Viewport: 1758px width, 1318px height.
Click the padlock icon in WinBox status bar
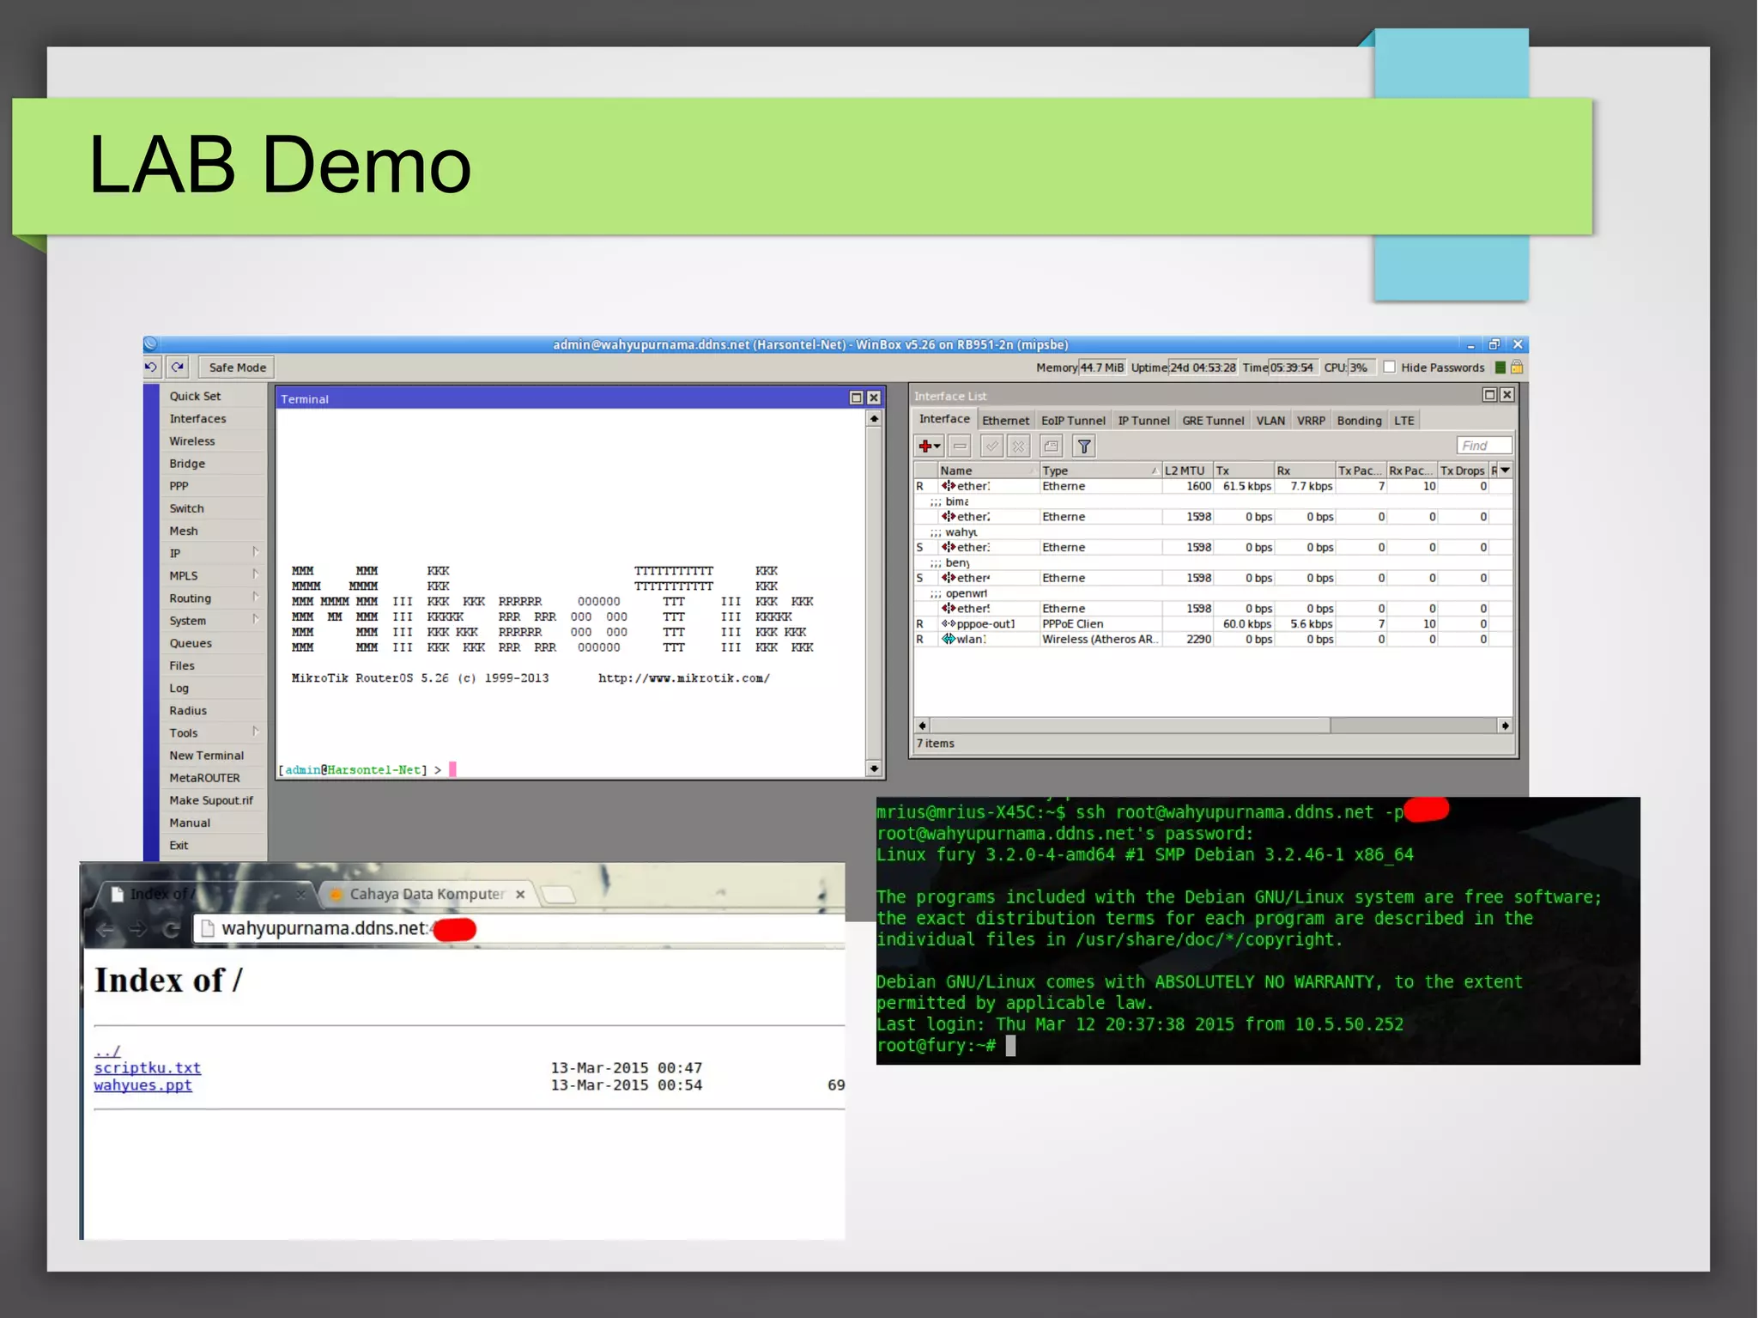coord(1517,367)
